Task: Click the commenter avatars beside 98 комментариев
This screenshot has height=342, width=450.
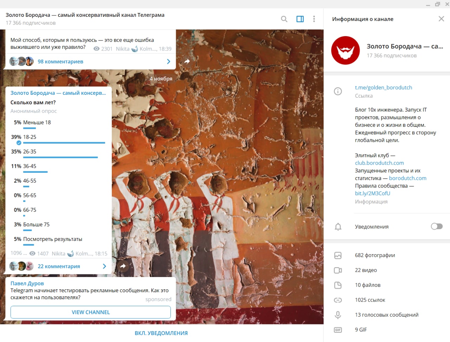Action: (21, 61)
